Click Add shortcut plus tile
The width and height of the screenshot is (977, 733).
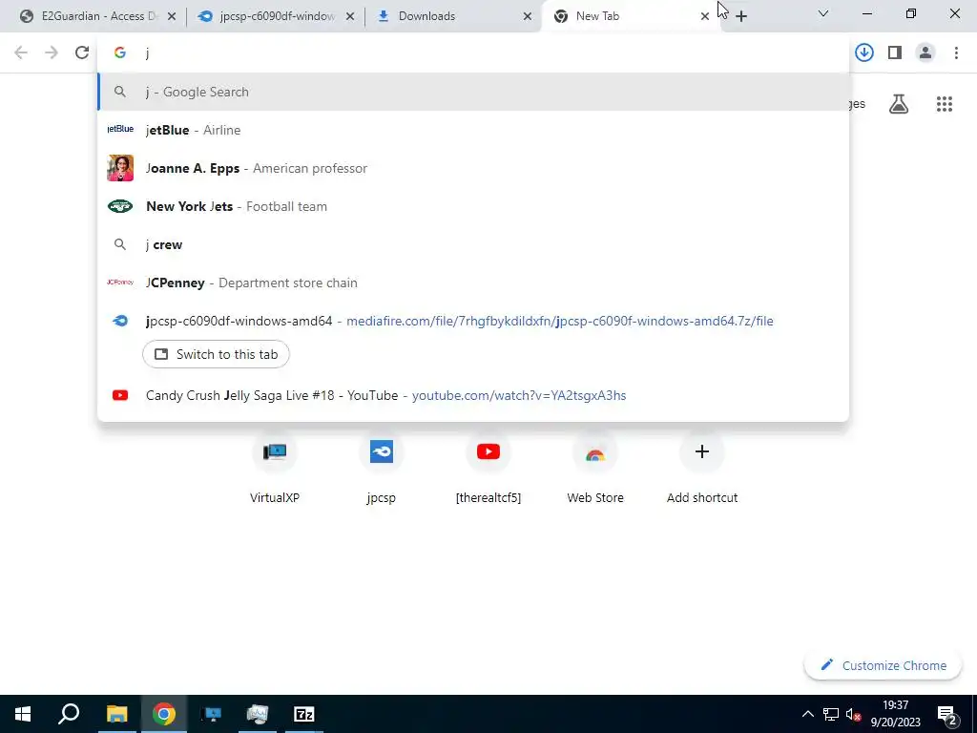(x=702, y=468)
